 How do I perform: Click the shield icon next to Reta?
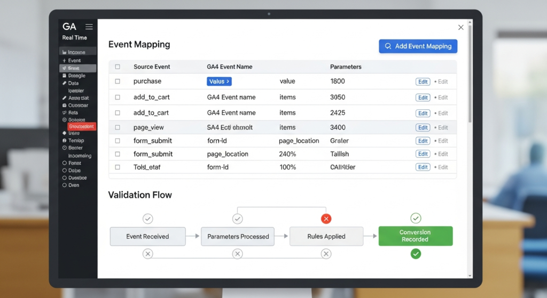coord(64,113)
